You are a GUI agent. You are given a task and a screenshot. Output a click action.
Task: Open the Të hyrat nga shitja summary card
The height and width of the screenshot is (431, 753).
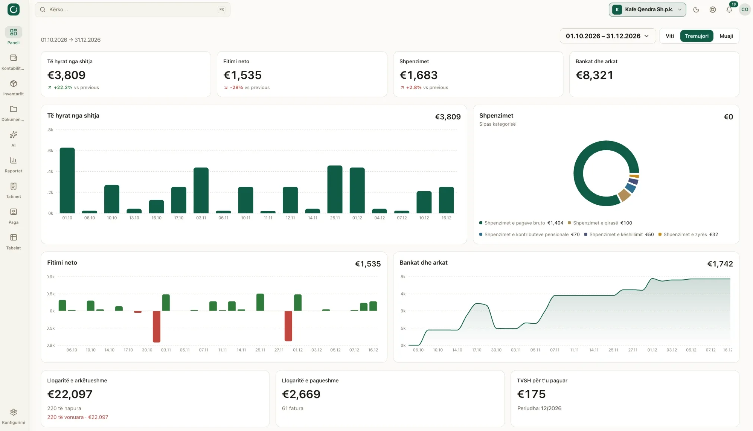pyautogui.click(x=126, y=74)
